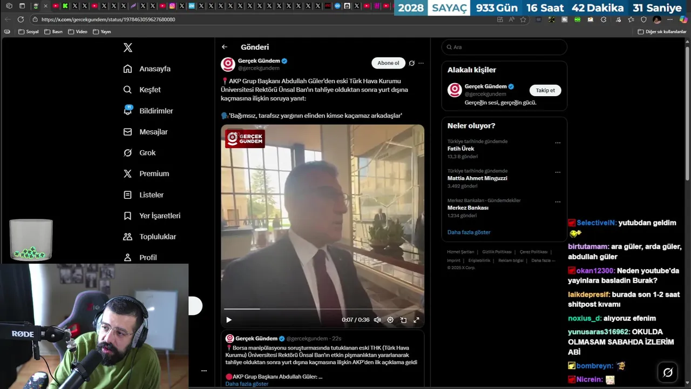The height and width of the screenshot is (389, 691).
Task: Reload the page with the refresh button
Action: [x=21, y=19]
